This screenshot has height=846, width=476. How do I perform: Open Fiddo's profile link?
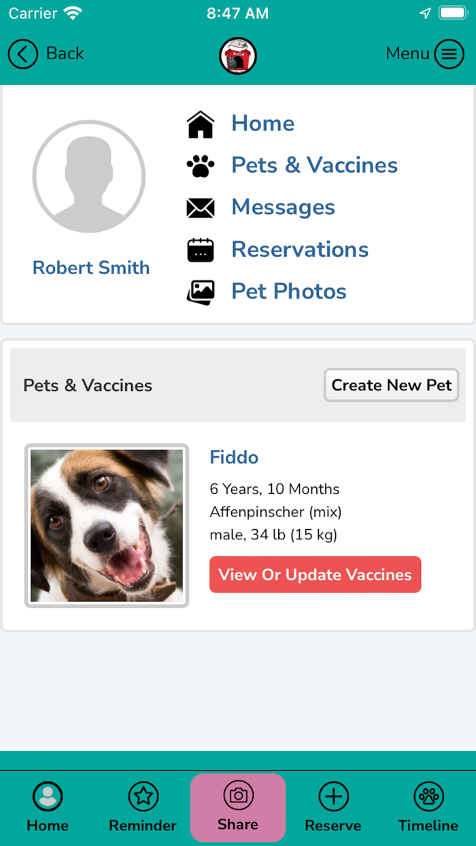pos(234,457)
